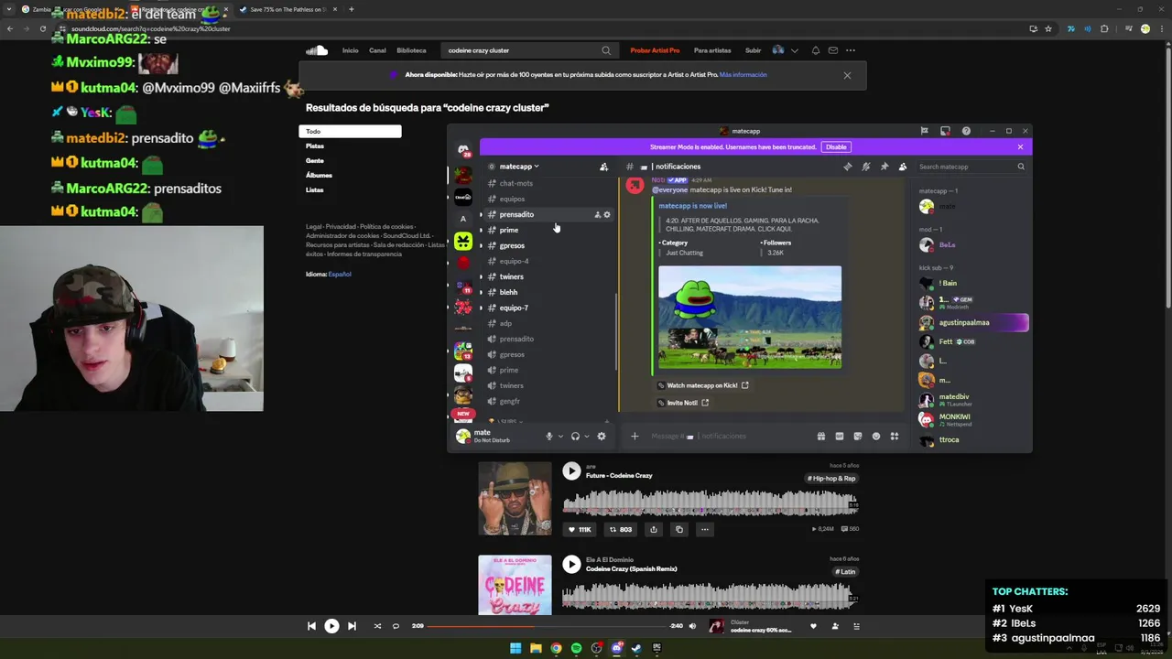Screen dimensions: 1172x659
Task: Expand the equipo-7 channel threads
Action: (x=481, y=308)
